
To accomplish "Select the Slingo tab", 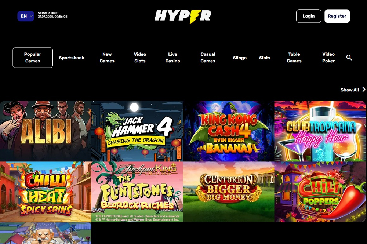I will click(240, 58).
